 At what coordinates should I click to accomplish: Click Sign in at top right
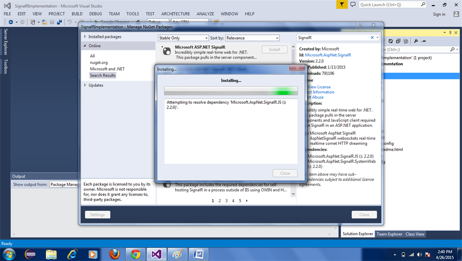[439, 14]
